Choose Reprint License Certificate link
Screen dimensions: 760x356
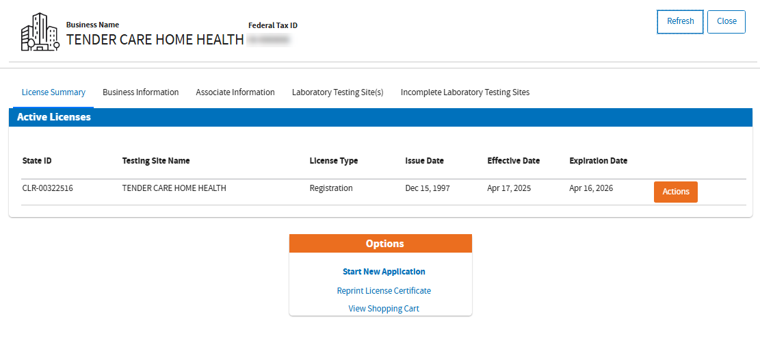tap(384, 291)
